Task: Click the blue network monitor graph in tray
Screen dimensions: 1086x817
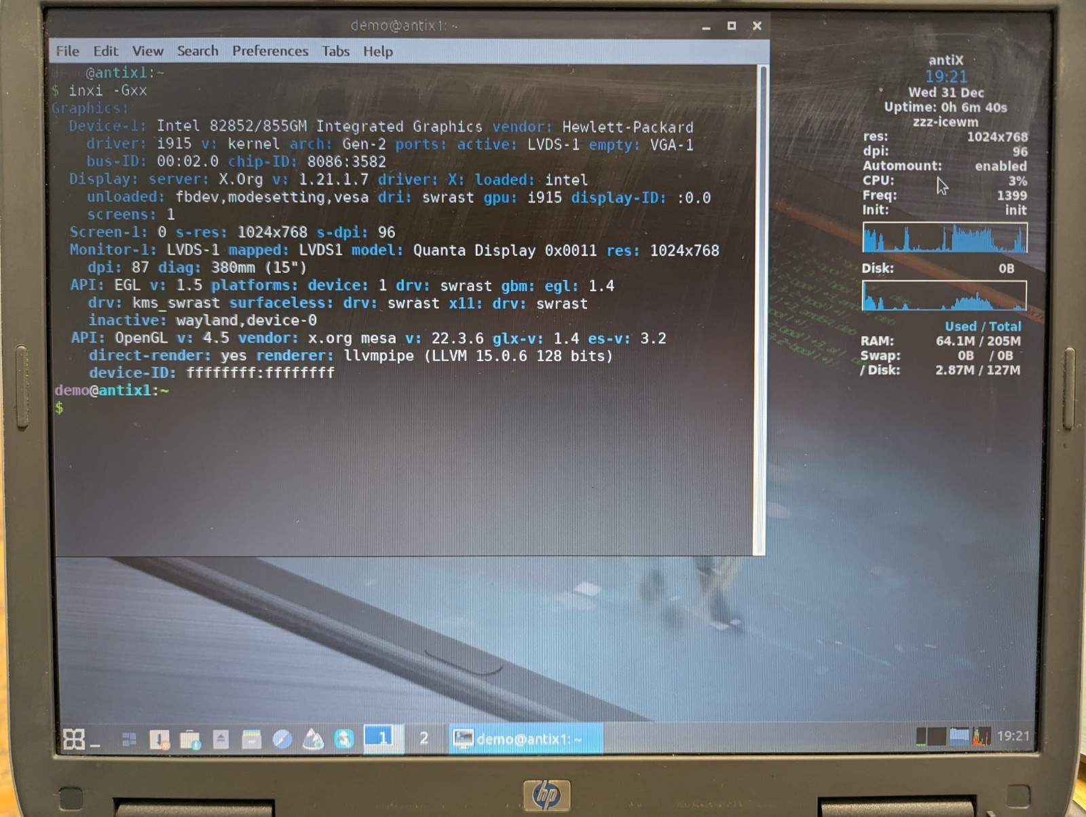Action: 959,736
